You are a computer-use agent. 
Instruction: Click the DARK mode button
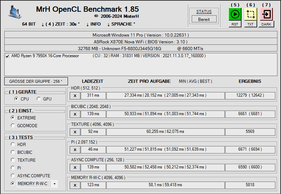[266, 24]
